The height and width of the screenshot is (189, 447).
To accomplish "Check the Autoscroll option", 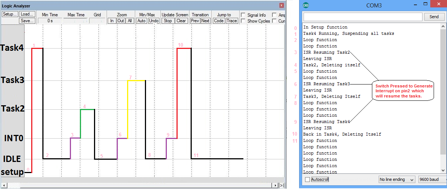I will coord(307,179).
